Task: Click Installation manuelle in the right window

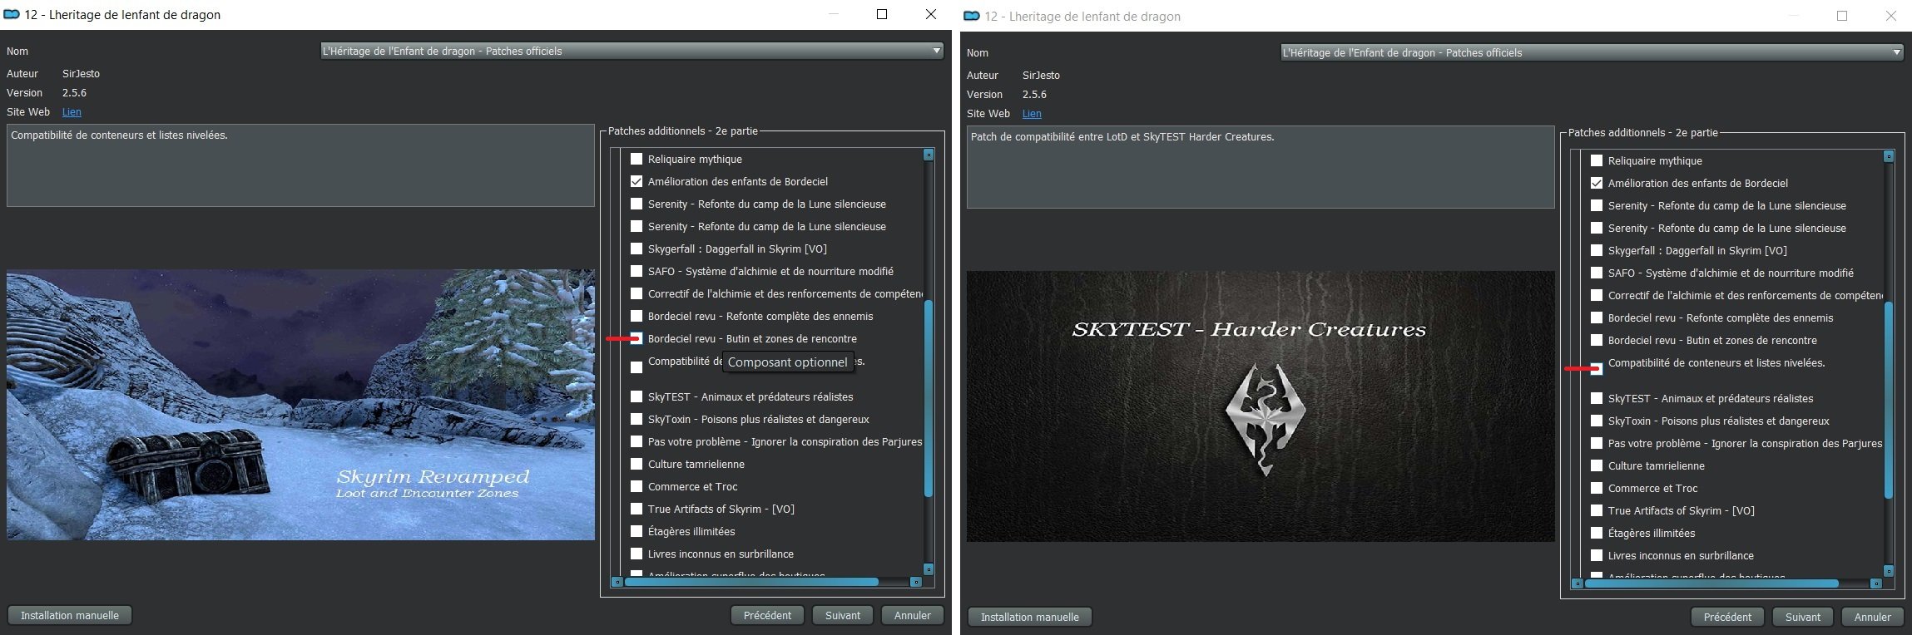Action: (1030, 617)
